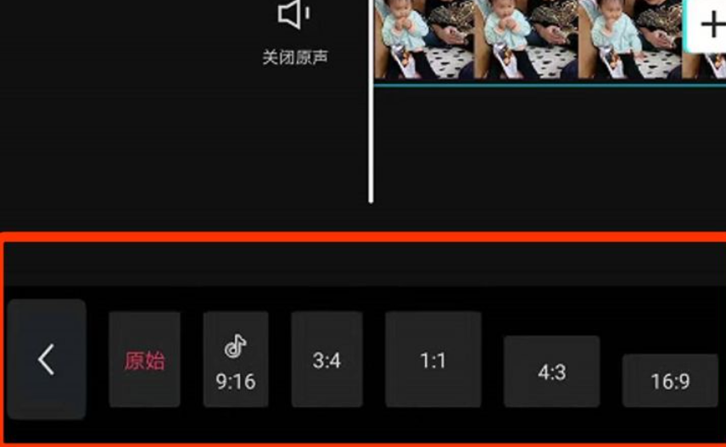Pick the 4:3 aspect ratio option
This screenshot has height=447, width=726.
552,372
